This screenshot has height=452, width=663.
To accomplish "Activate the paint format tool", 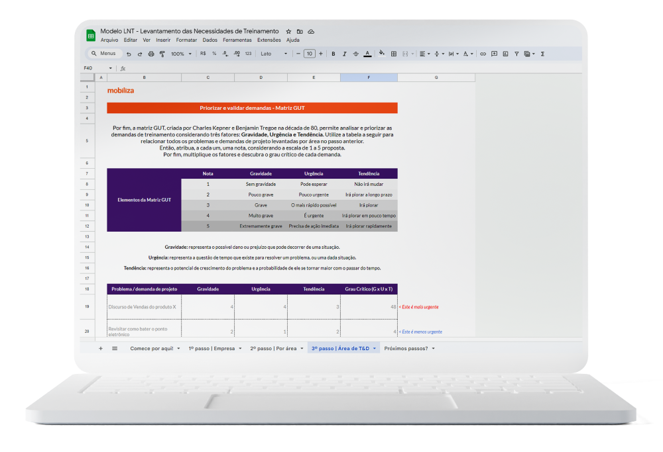I will [162, 54].
